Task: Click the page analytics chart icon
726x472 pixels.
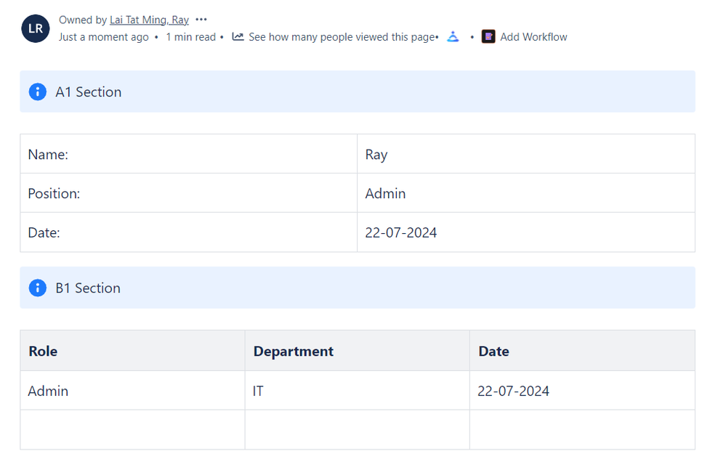Action: (238, 36)
